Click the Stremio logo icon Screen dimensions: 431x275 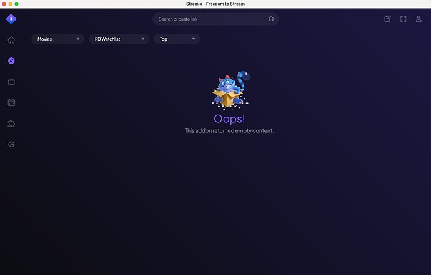(x=11, y=19)
